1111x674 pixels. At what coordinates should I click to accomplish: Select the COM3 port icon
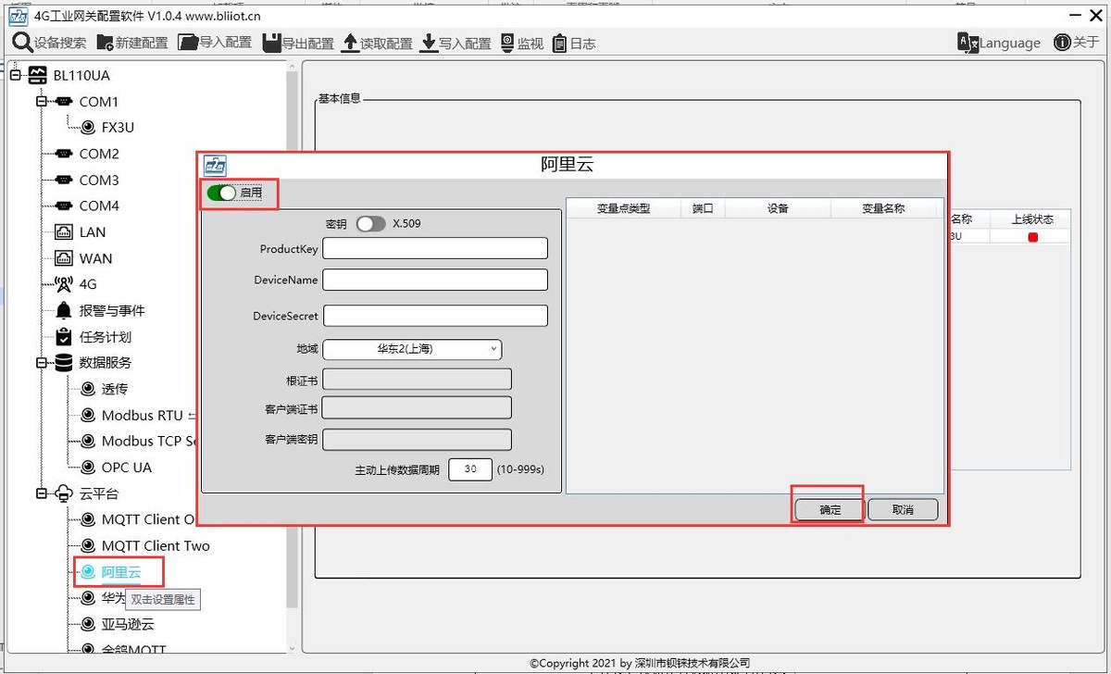point(64,180)
